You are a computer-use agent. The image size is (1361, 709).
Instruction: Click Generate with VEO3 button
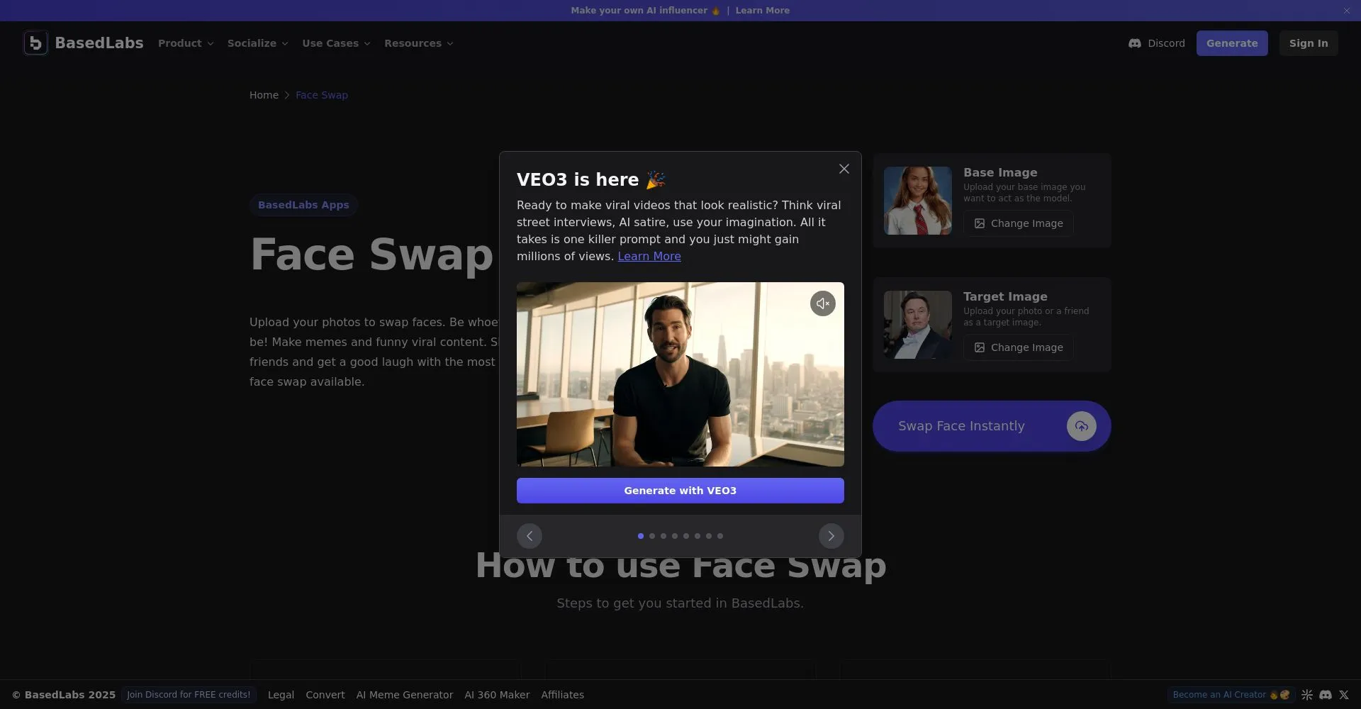(680, 491)
